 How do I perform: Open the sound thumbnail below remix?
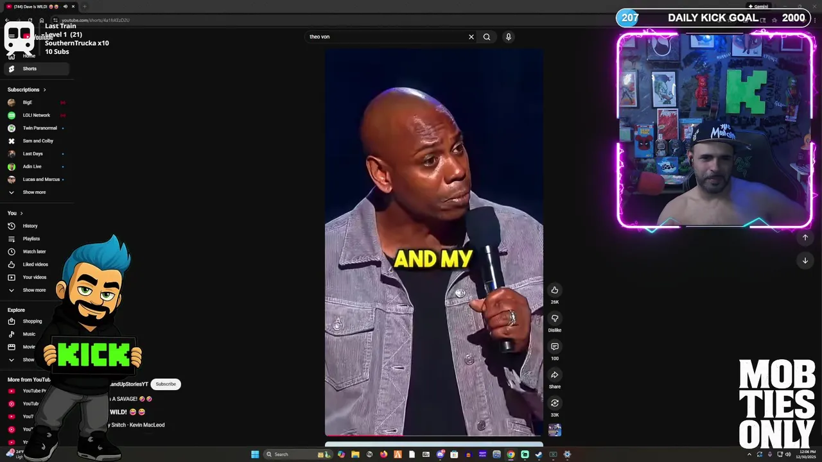pyautogui.click(x=555, y=430)
